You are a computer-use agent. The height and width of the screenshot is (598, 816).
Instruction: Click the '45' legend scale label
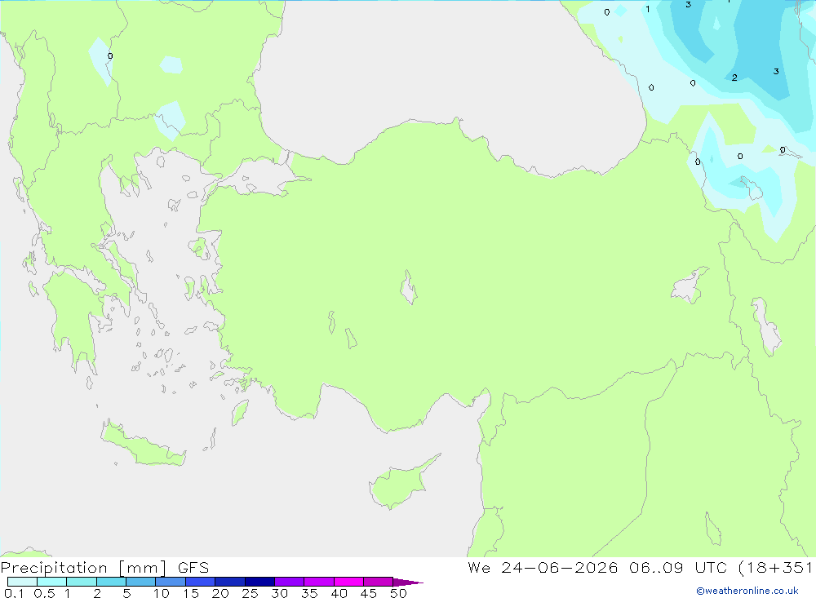point(369,593)
